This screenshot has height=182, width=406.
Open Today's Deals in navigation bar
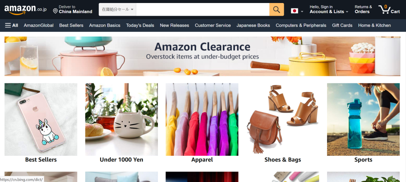(x=140, y=26)
